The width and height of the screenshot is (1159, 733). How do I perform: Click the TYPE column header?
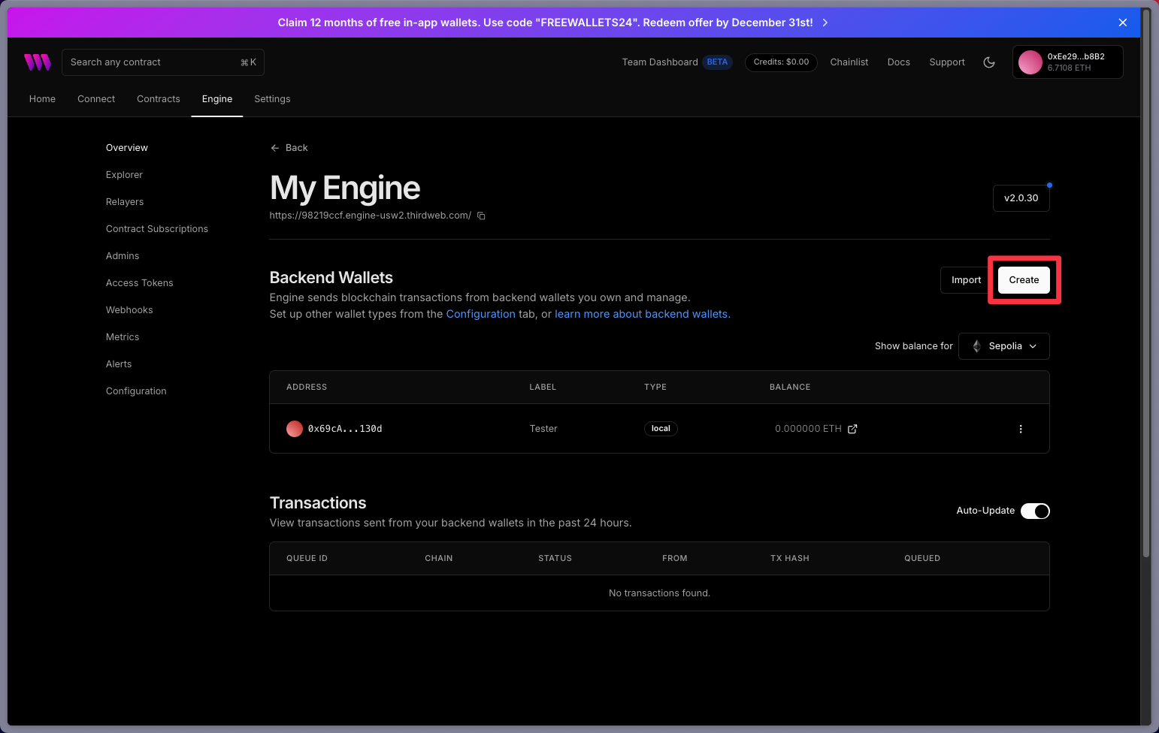[655, 388]
